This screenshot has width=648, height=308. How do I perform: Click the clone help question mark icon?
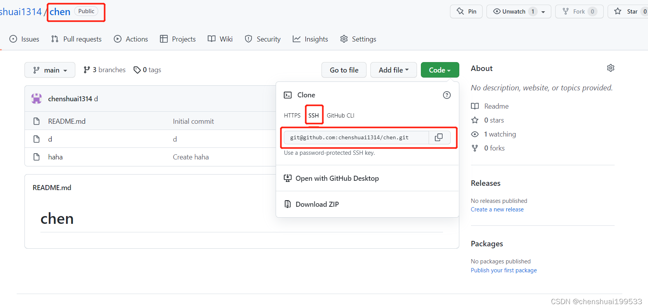click(447, 95)
